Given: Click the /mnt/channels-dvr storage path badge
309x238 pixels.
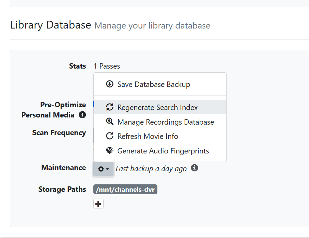Looking at the screenshot, I should (x=125, y=189).
